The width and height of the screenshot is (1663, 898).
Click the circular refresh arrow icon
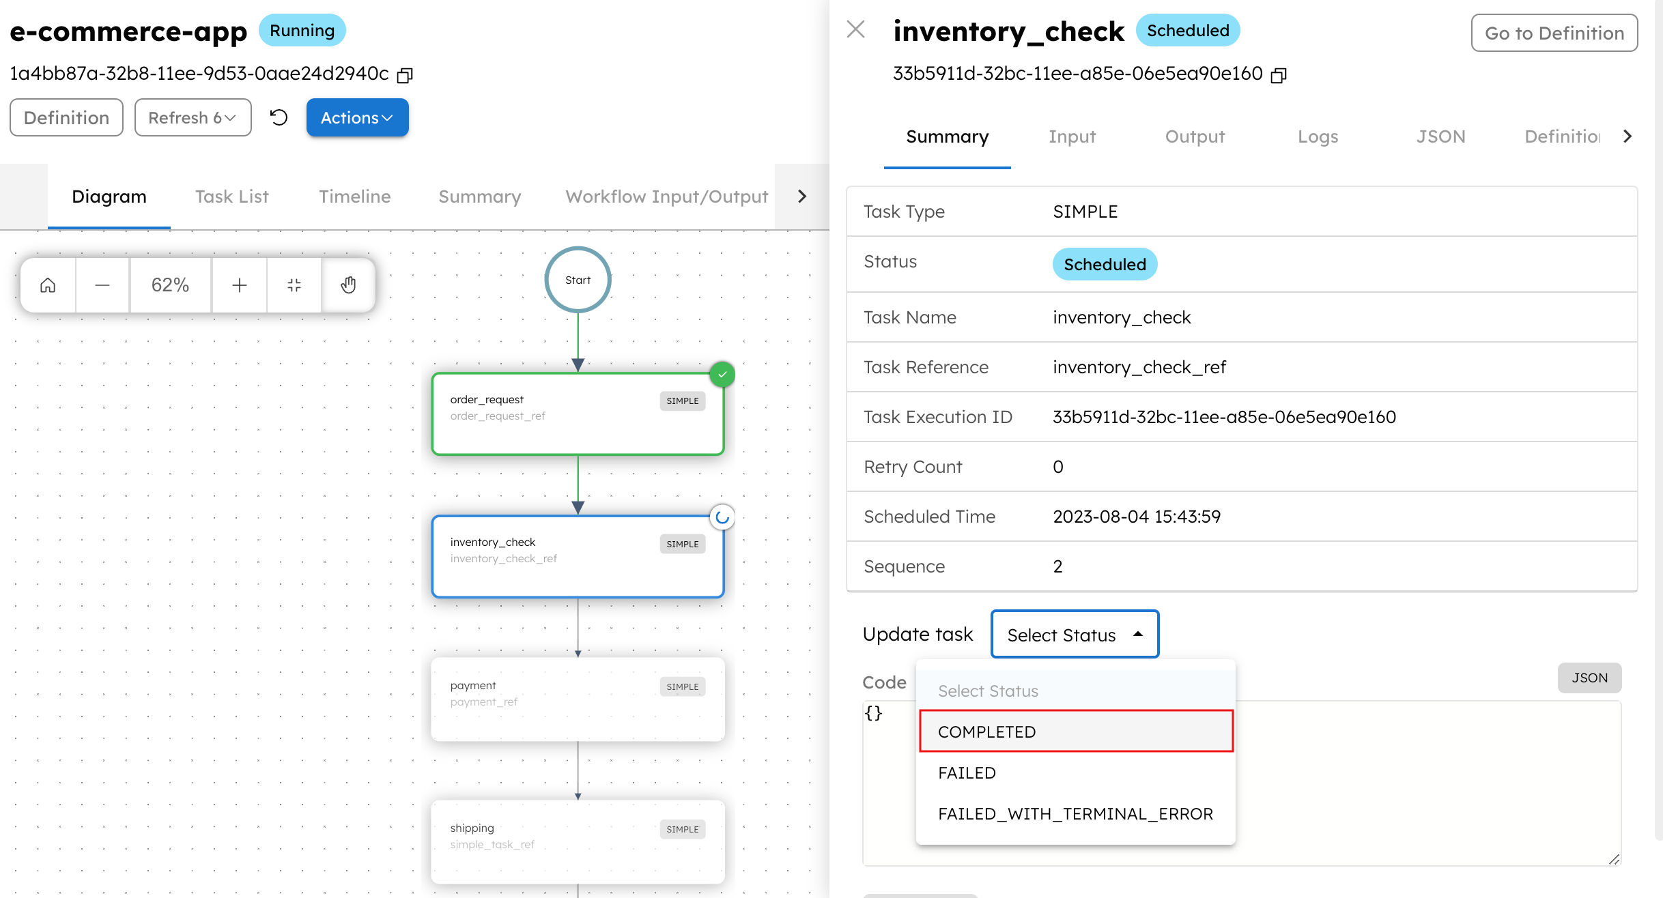tap(278, 117)
